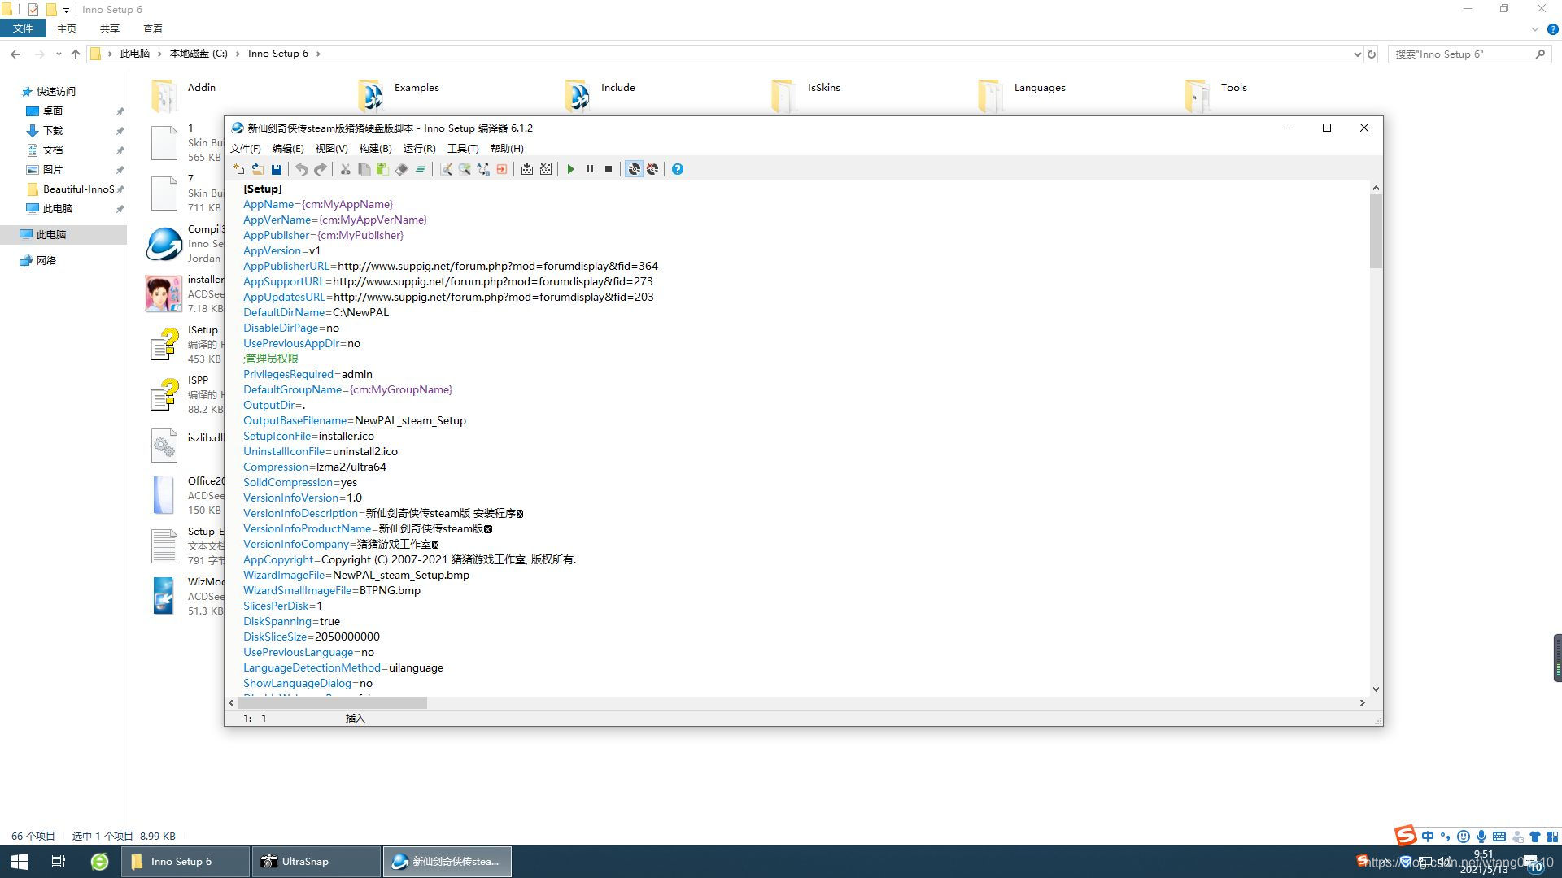Click the Open file toolbar icon
1562x878 pixels.
(x=257, y=169)
